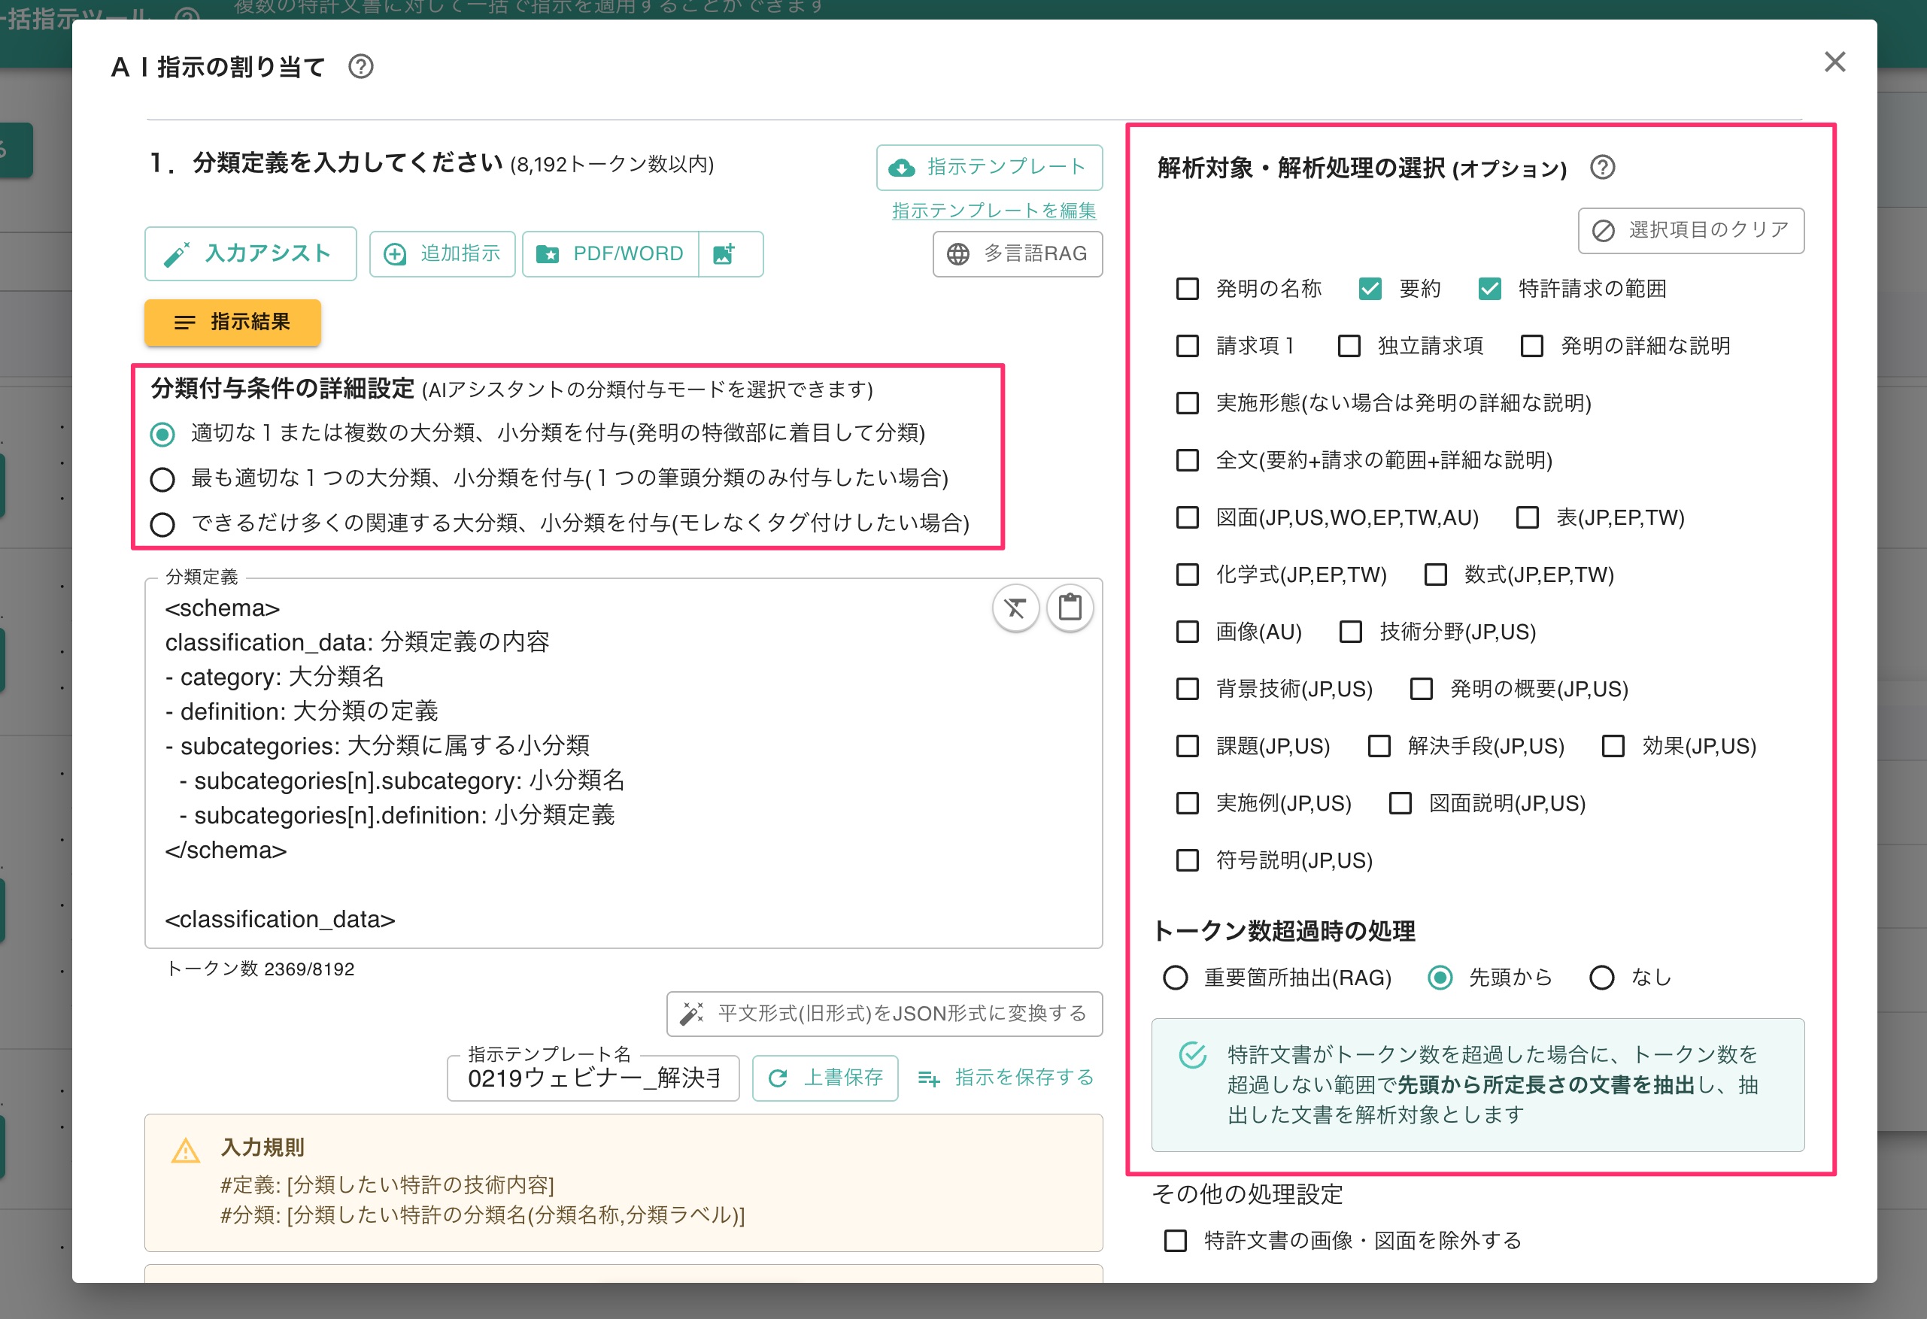Screen dimensions: 1927x1319
Task: Check 符号説明(JP,US) checkbox
Action: point(1188,860)
